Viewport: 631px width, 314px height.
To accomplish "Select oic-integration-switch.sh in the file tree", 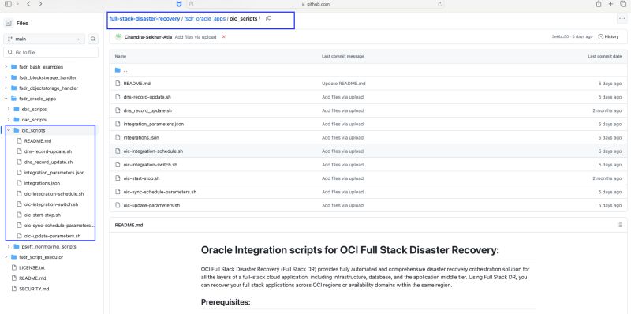I will pyautogui.click(x=51, y=204).
